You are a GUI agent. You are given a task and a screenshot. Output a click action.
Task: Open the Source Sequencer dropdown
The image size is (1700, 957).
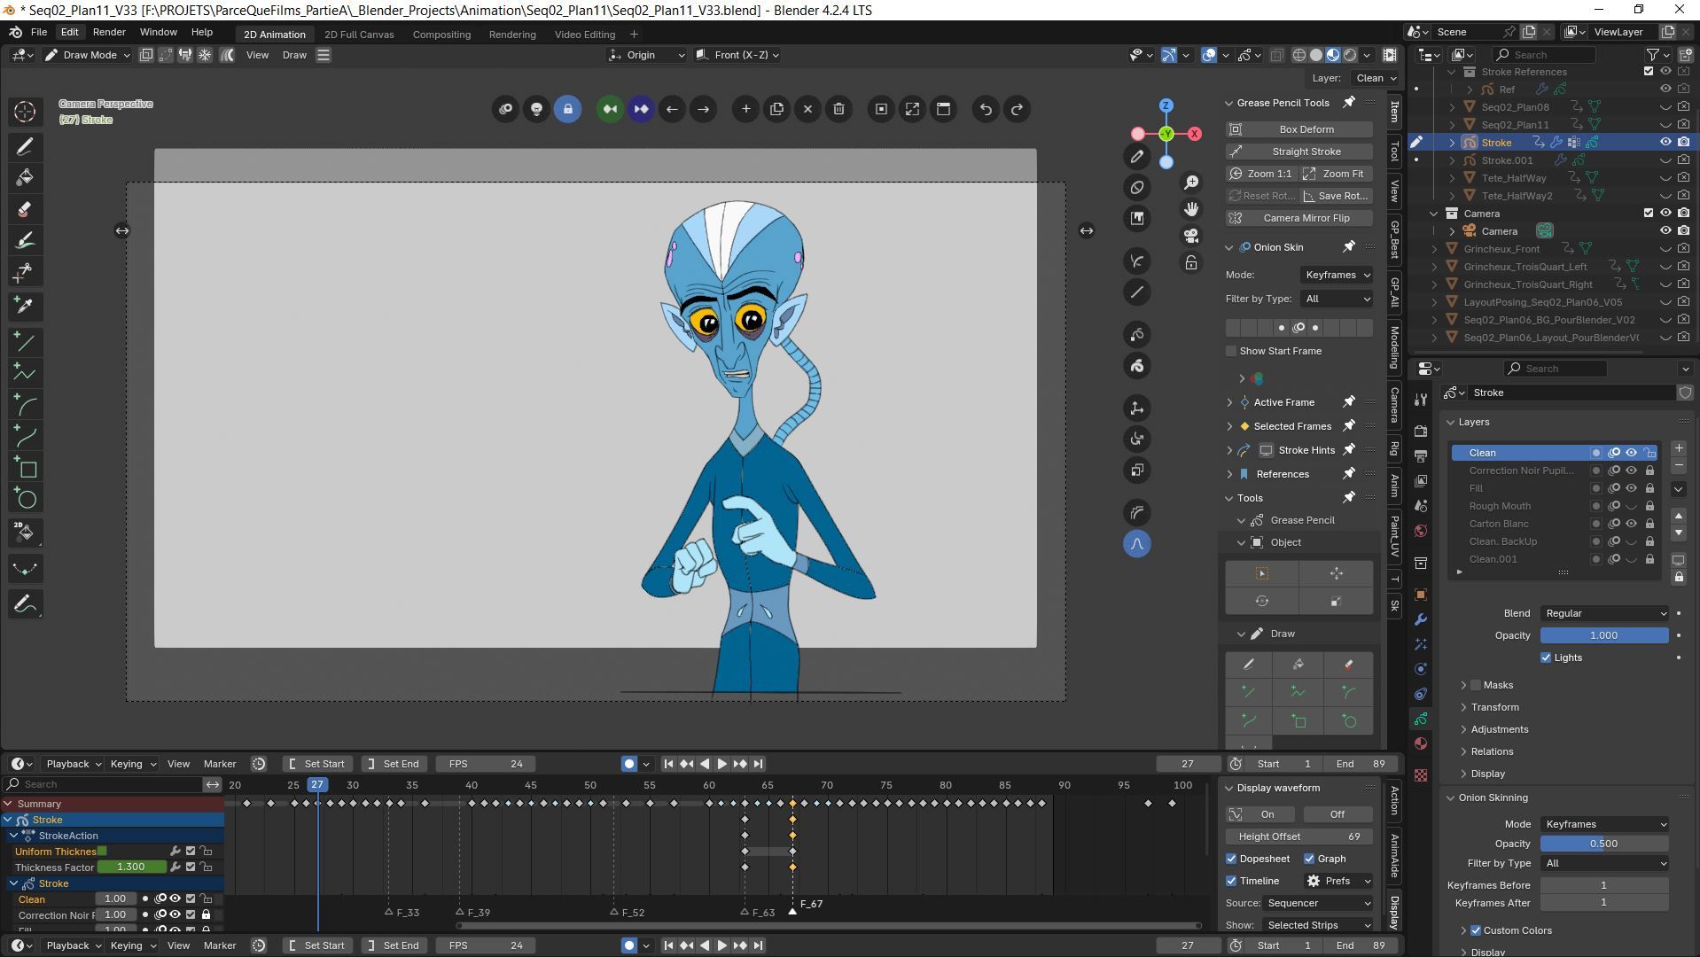[1318, 903]
